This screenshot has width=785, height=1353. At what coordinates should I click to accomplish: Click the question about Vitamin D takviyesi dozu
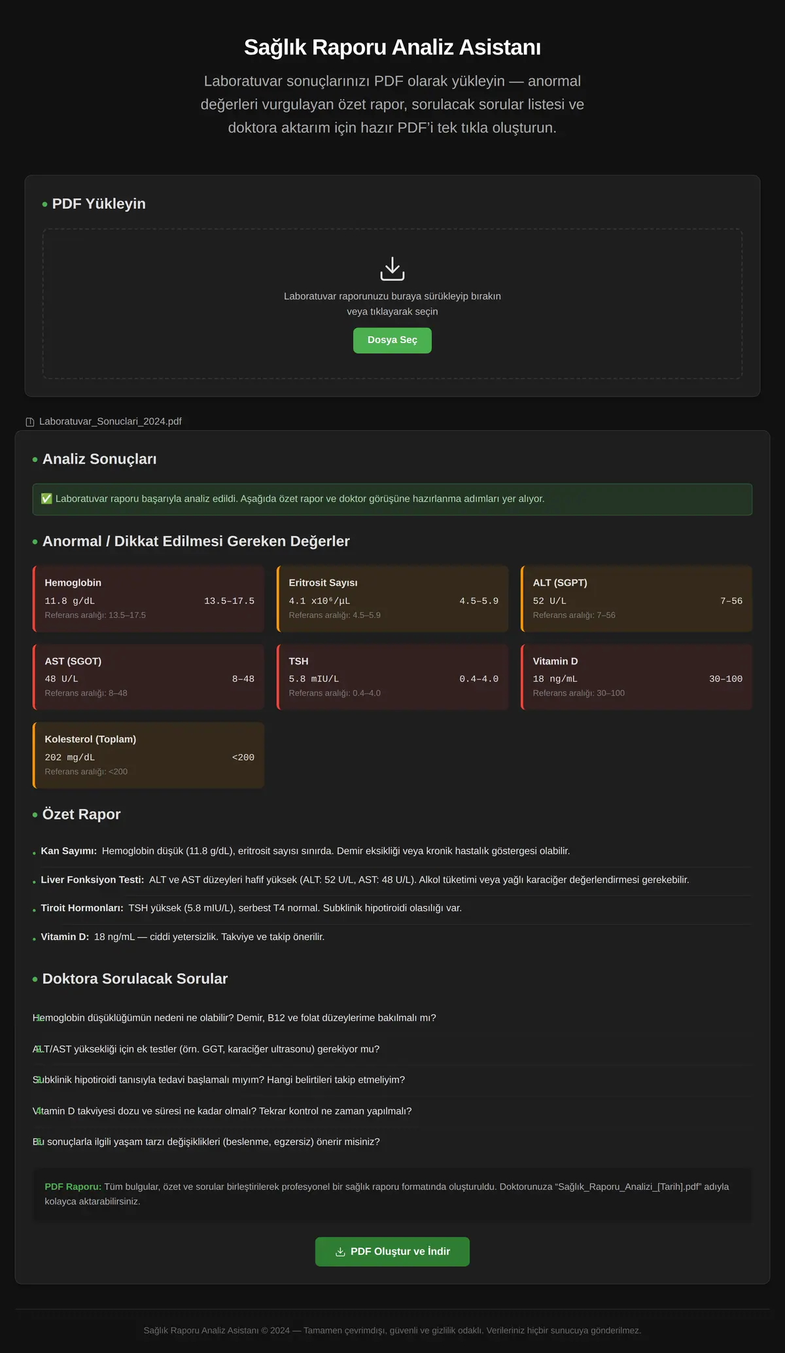point(222,1111)
